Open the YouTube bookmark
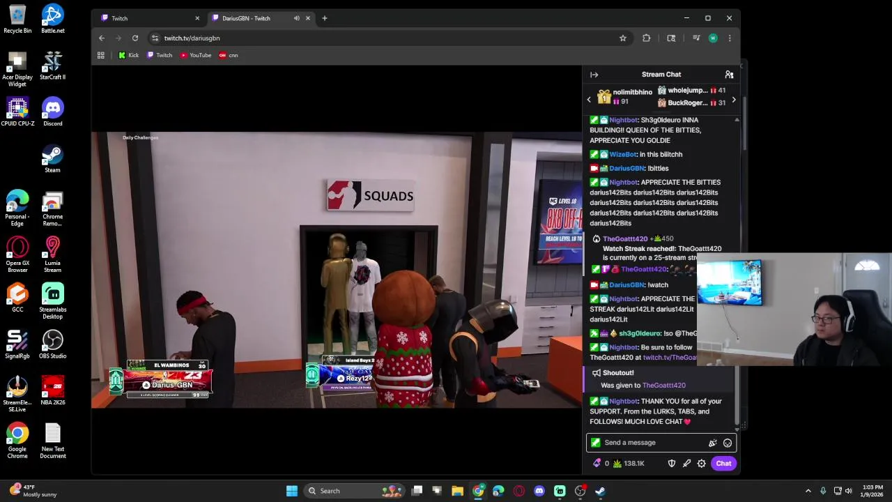The width and height of the screenshot is (892, 502). [x=196, y=55]
